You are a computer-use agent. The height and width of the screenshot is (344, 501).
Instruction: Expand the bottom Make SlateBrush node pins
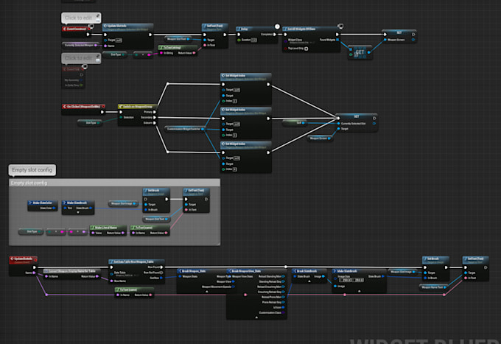[x=359, y=291]
